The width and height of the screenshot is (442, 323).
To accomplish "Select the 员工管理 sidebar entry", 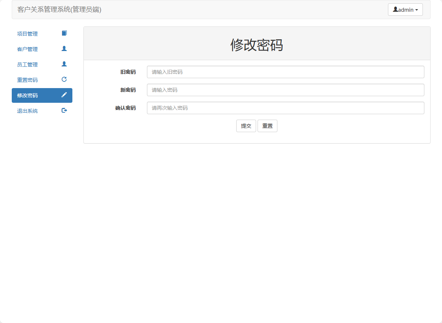I will [27, 64].
